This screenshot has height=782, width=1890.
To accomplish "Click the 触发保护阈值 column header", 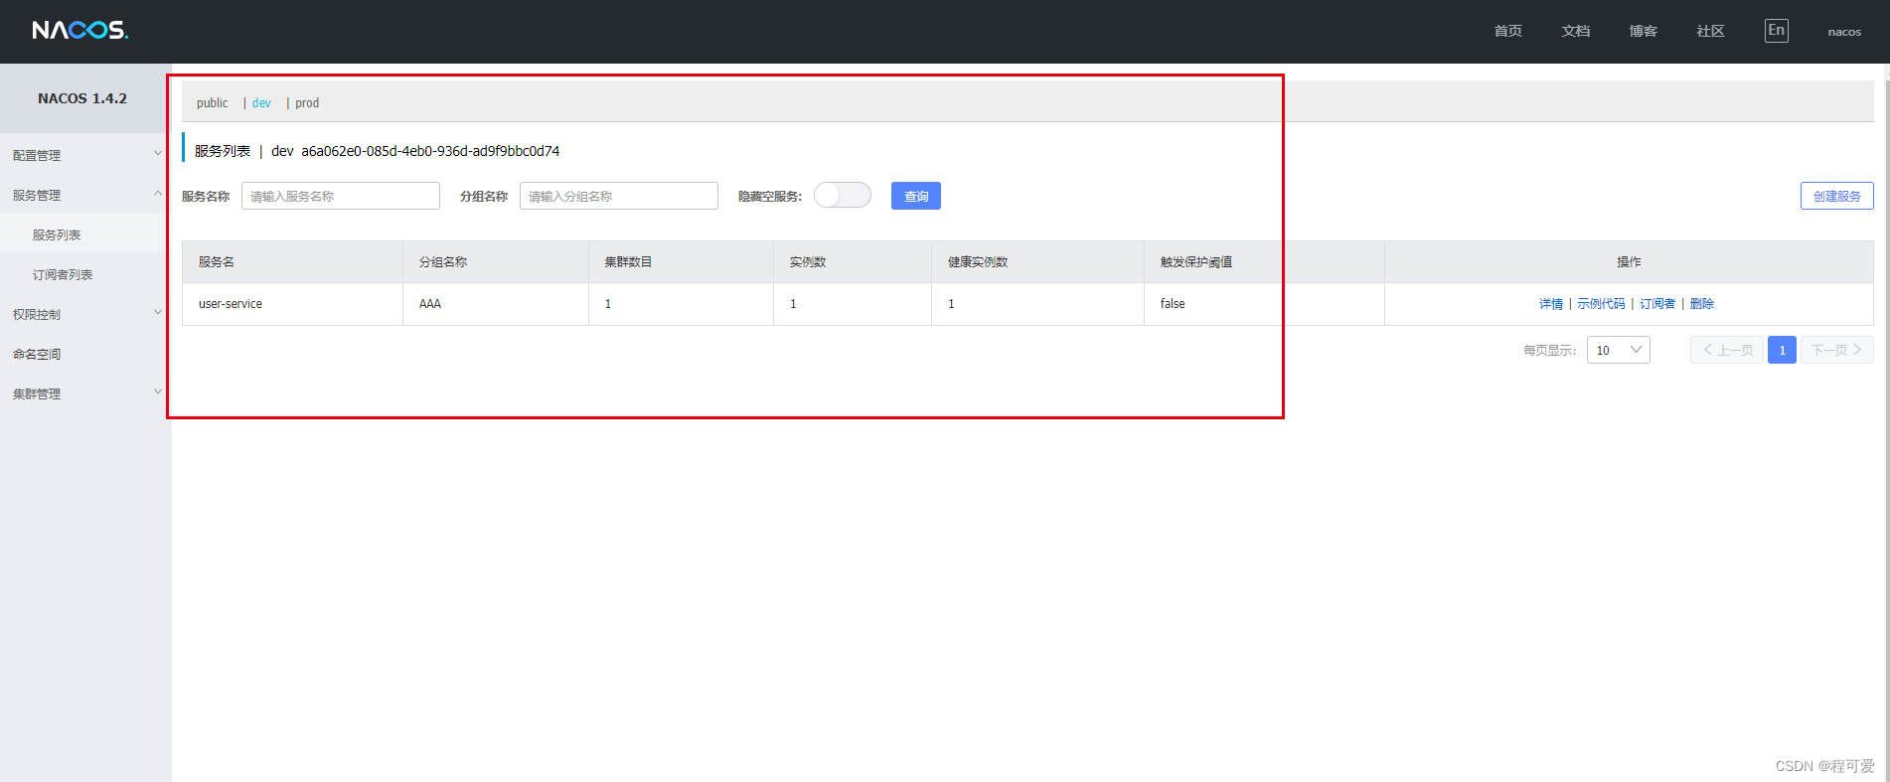I will (x=1264, y=262).
